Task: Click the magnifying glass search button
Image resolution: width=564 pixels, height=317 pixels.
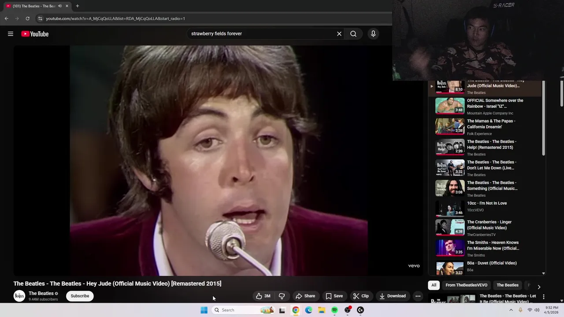Action: click(353, 33)
